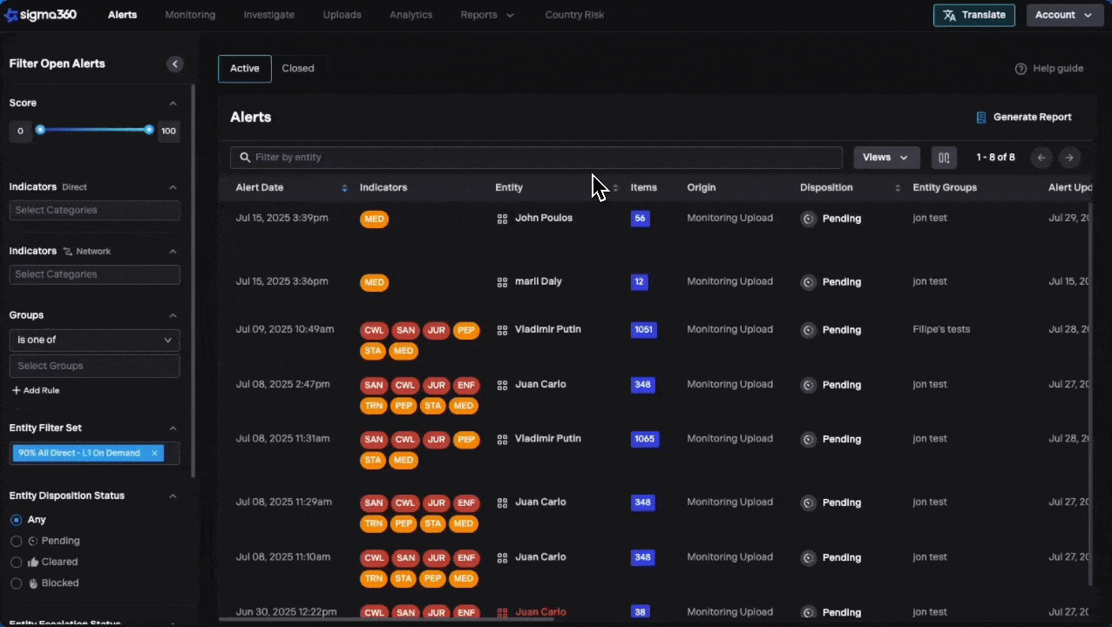Click the sigma360 logo

[41, 15]
